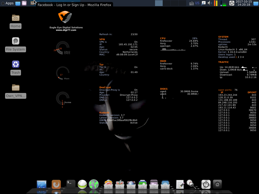Click the dark home icon in dock
This screenshot has height=194, width=259.
pos(217,184)
